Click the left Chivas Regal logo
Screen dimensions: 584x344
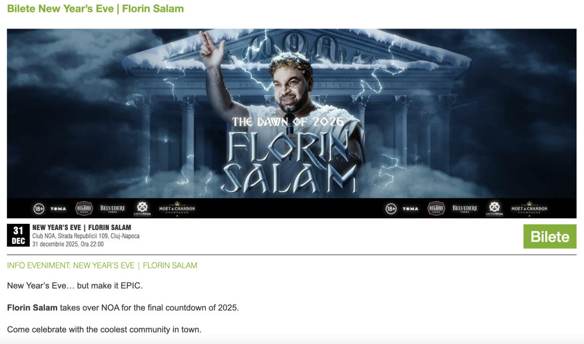pyautogui.click(x=142, y=208)
